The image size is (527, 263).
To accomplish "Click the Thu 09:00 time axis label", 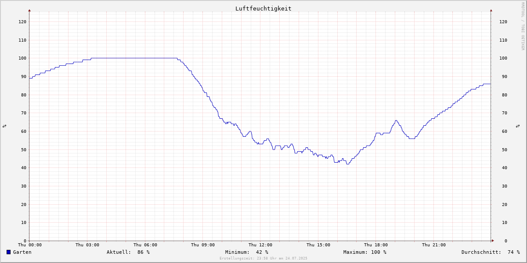I will tap(203, 245).
